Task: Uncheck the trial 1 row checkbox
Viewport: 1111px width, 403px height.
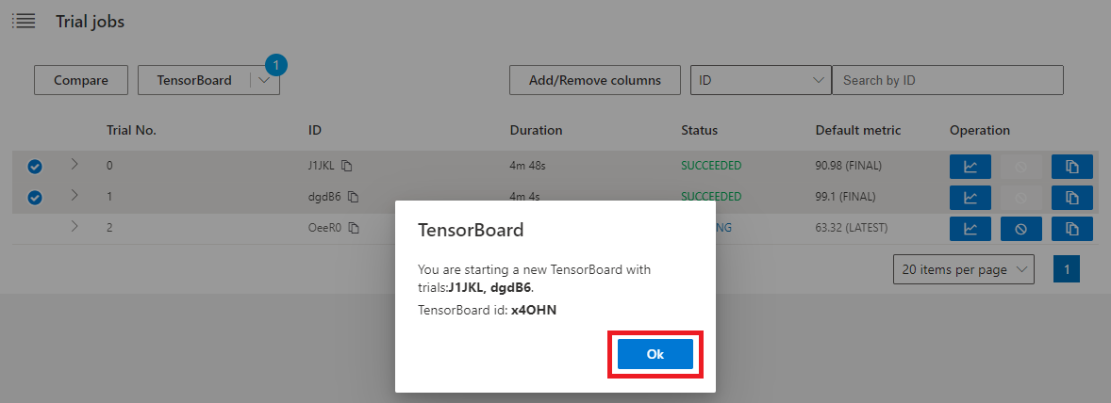Action: point(35,198)
